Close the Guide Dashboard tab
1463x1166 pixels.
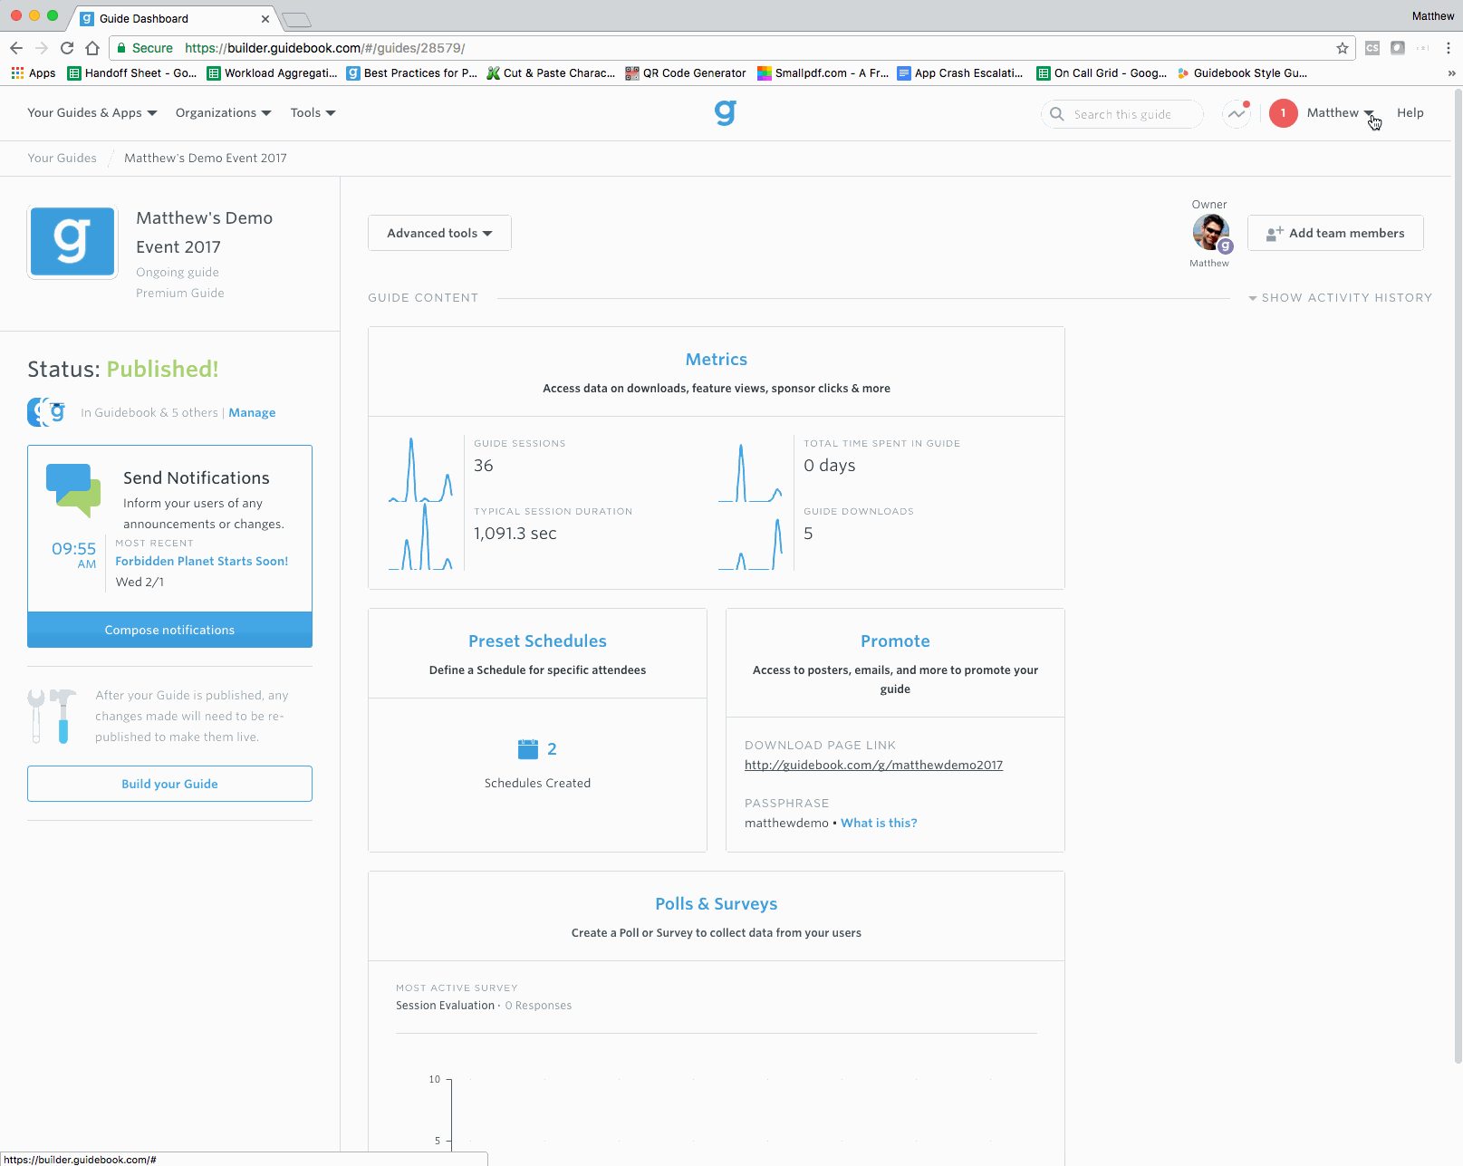pos(265,19)
